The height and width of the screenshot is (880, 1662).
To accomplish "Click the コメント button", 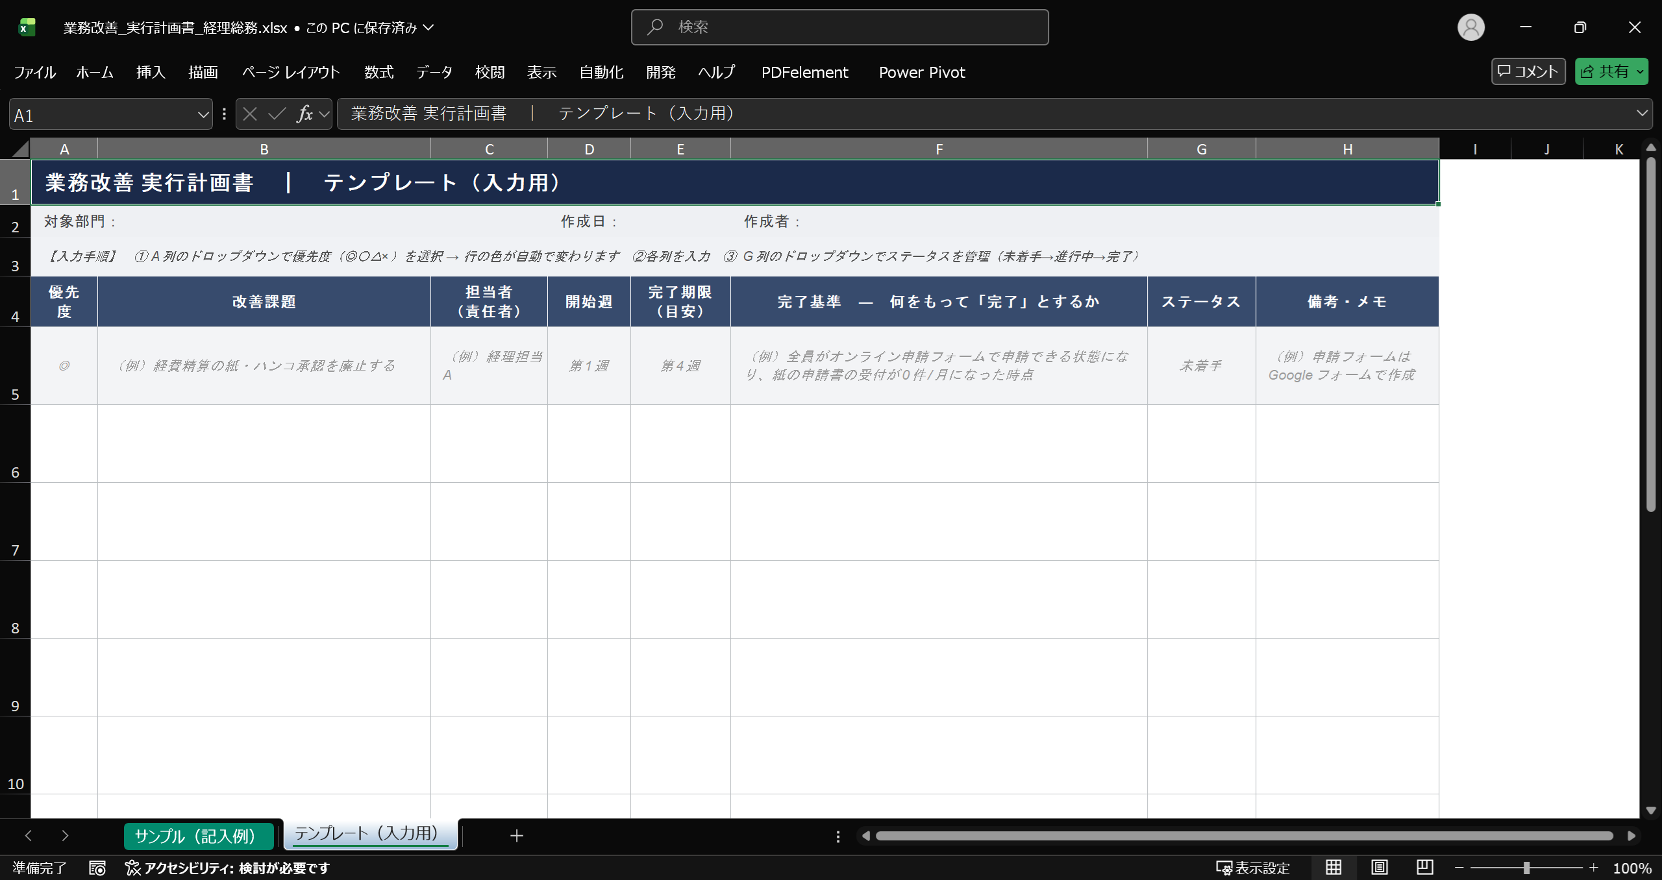I will 1528,71.
